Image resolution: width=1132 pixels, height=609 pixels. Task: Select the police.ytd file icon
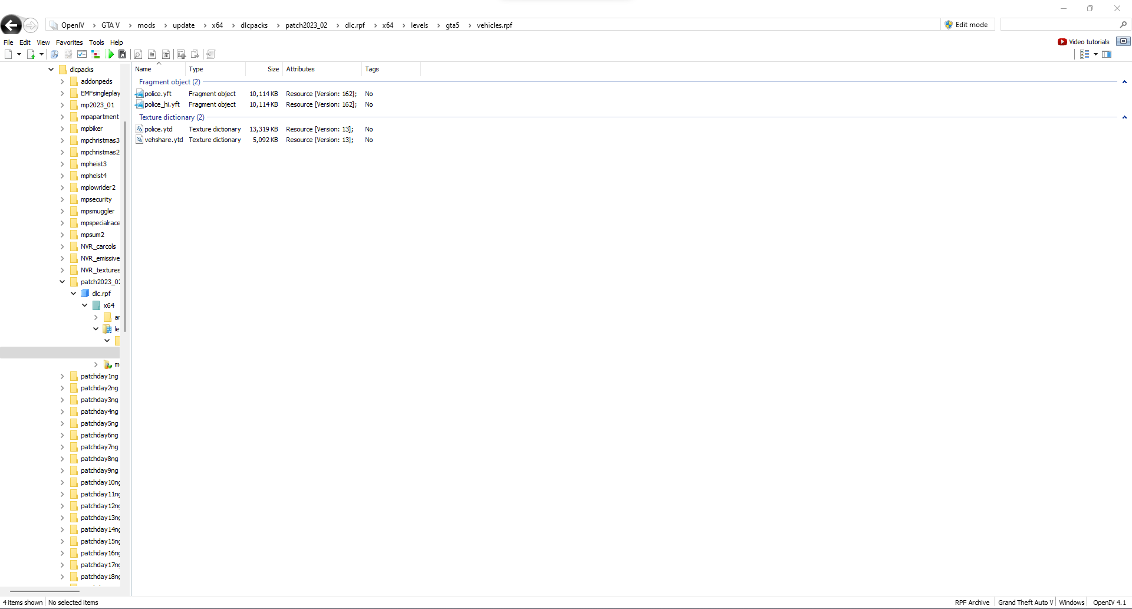click(x=140, y=129)
